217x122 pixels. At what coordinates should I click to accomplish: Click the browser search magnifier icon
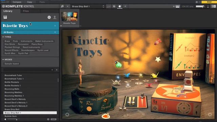tap(62, 6)
